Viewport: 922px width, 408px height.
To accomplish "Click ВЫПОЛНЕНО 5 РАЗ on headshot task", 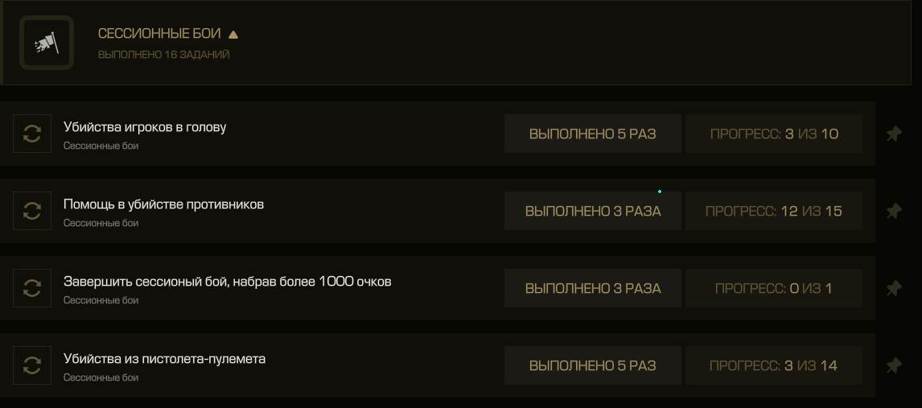I will point(593,134).
